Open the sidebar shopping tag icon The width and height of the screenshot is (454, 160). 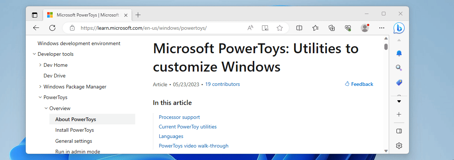(399, 83)
